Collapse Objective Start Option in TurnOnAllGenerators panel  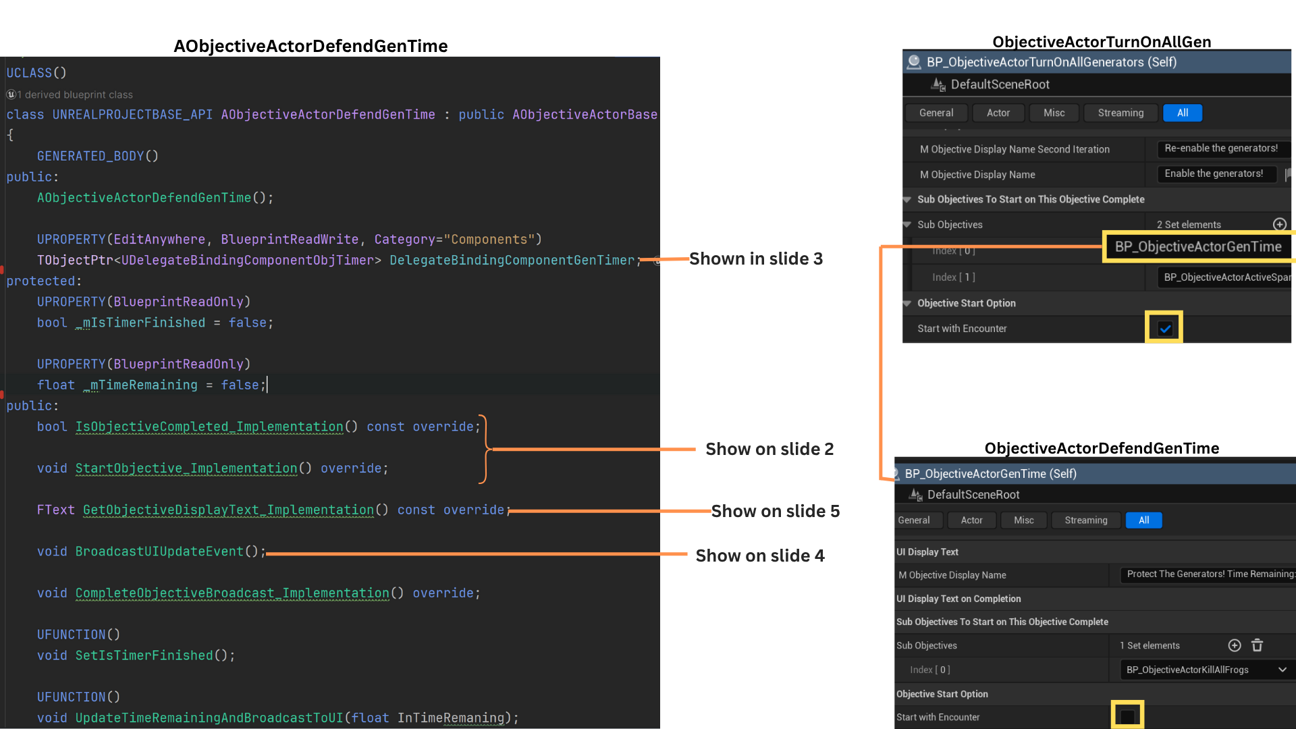click(x=907, y=303)
